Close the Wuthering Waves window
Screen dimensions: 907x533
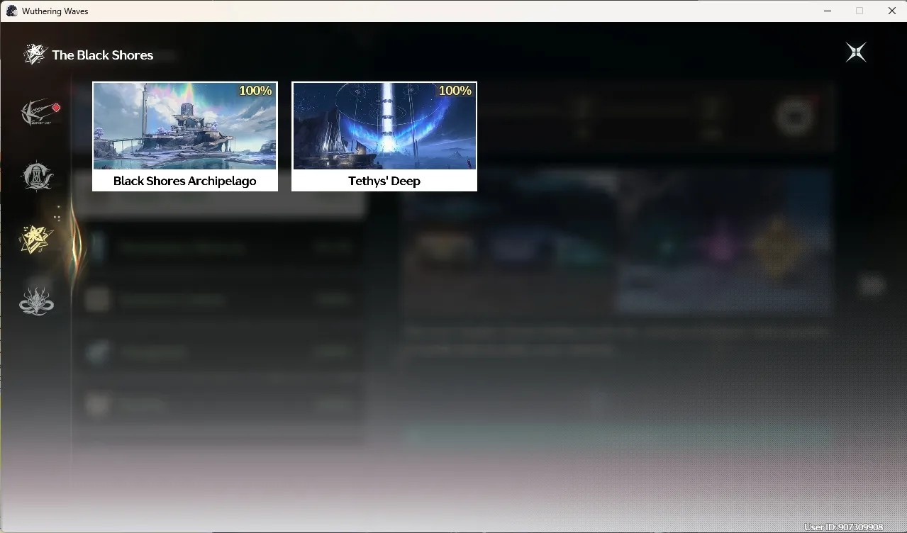[891, 11]
